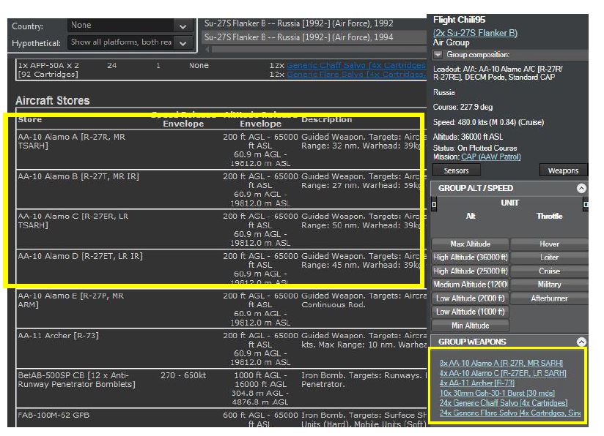Viewport: 604px width, 436px height.
Task: Select Su-27S Flanker B 1994 list entry
Action: [314, 37]
